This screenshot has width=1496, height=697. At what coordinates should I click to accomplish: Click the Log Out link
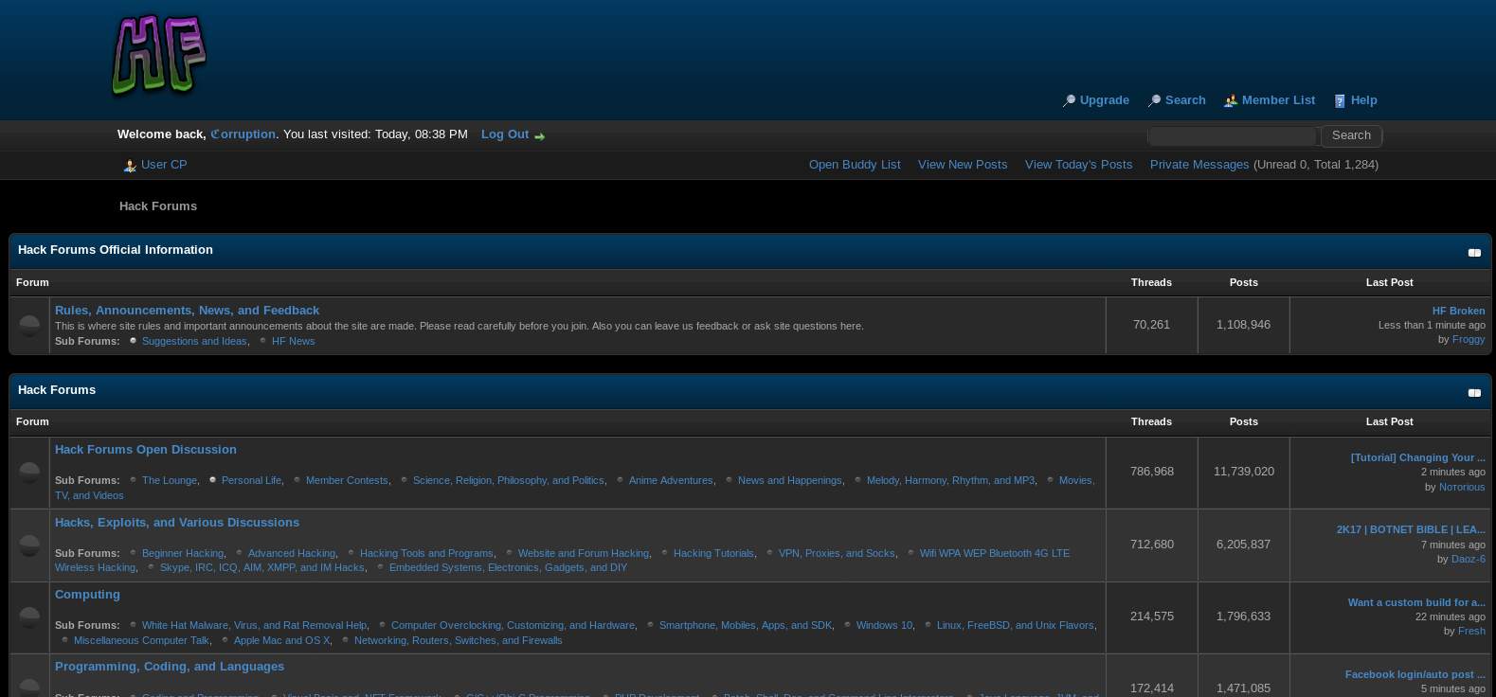(x=505, y=134)
